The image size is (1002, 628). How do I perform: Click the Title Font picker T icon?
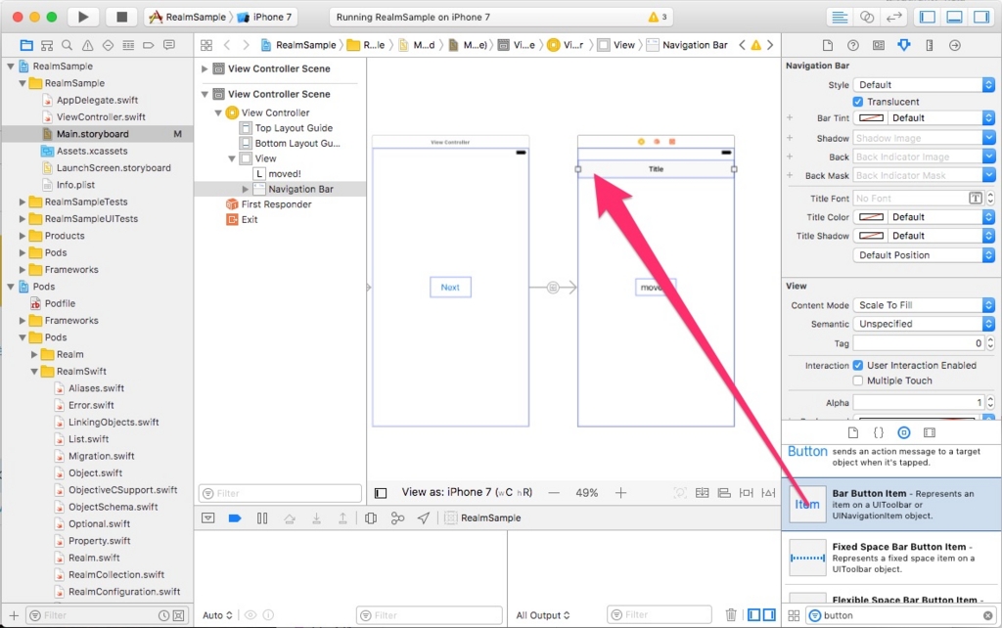click(x=976, y=199)
